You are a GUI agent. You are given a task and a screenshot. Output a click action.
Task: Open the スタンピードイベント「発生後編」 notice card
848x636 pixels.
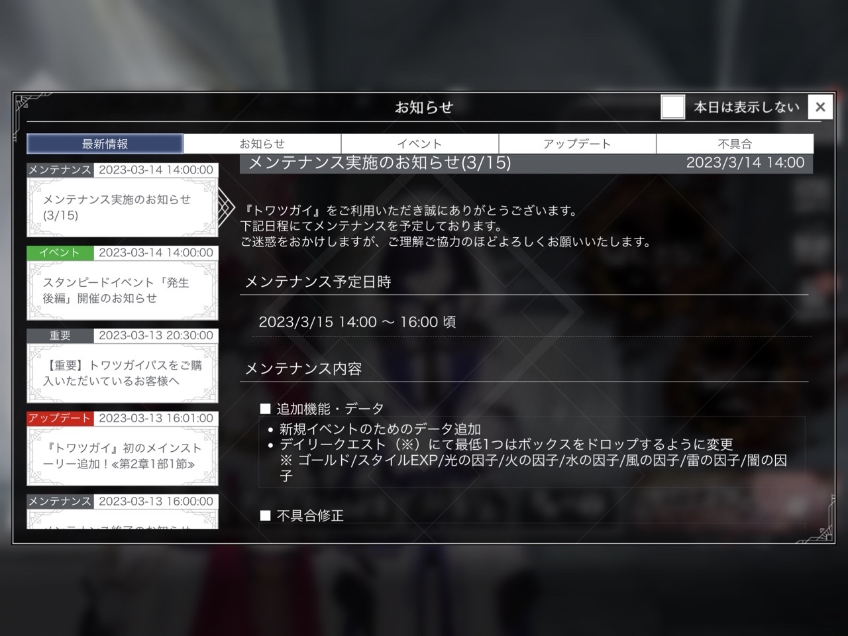pos(123,290)
